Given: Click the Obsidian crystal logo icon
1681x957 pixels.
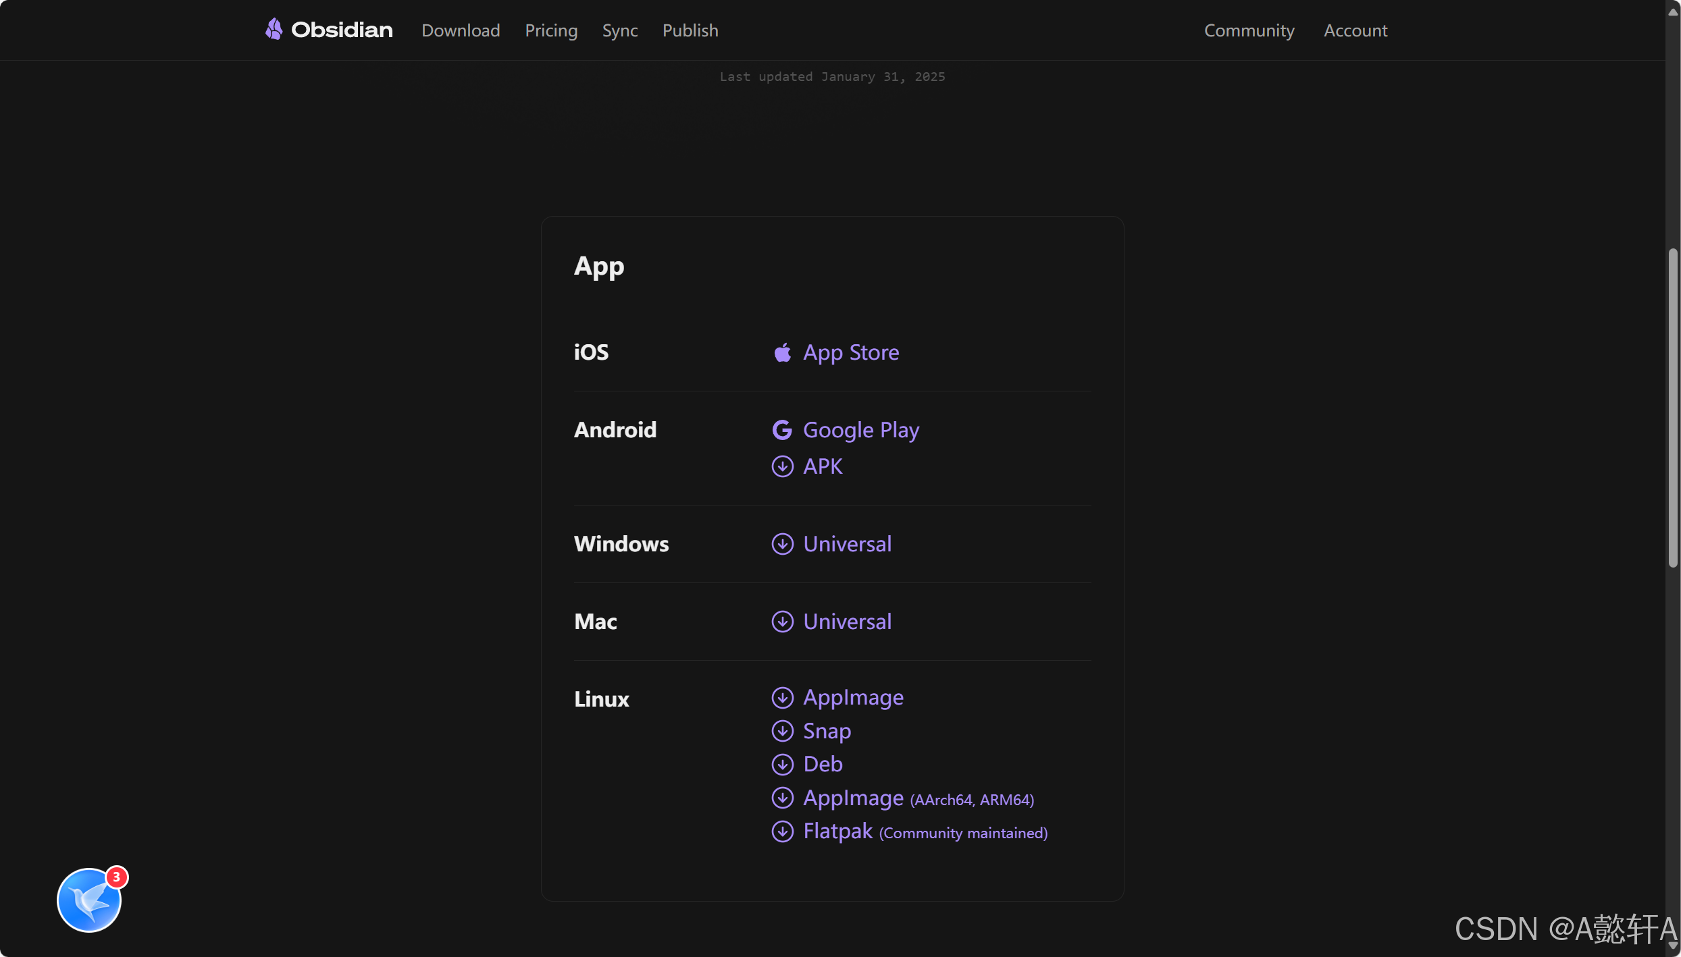Looking at the screenshot, I should (x=274, y=29).
